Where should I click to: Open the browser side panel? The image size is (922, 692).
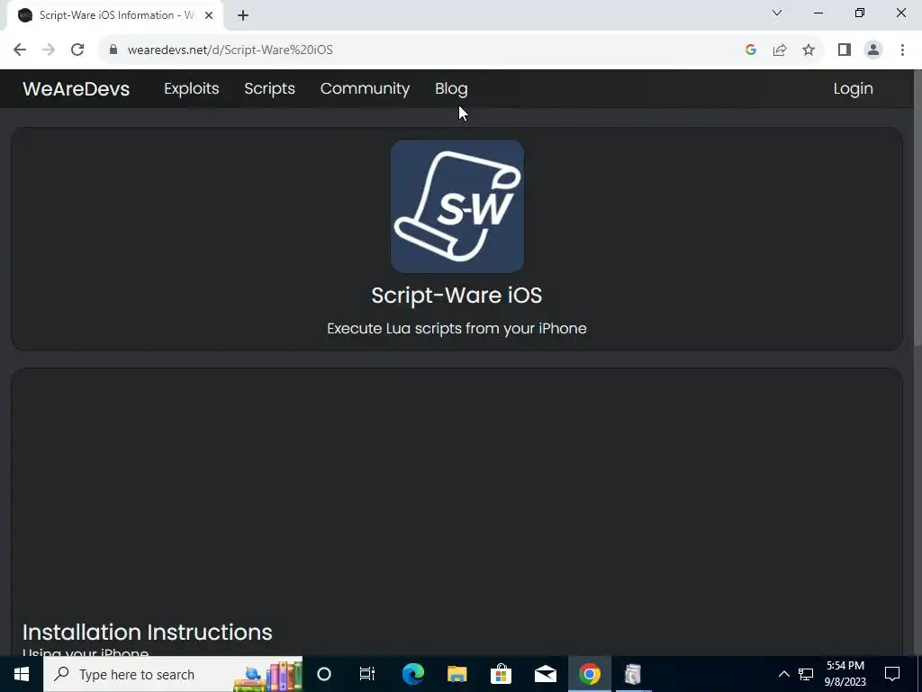tap(845, 50)
